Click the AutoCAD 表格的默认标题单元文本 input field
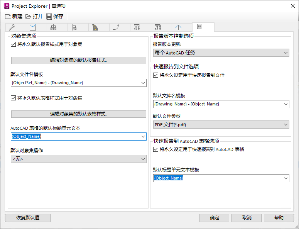 (x=79, y=136)
